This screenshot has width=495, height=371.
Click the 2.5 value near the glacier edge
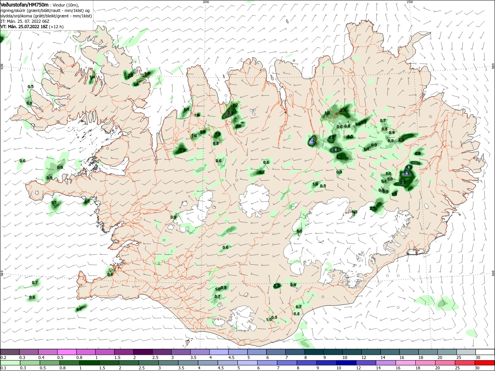pos(373,209)
